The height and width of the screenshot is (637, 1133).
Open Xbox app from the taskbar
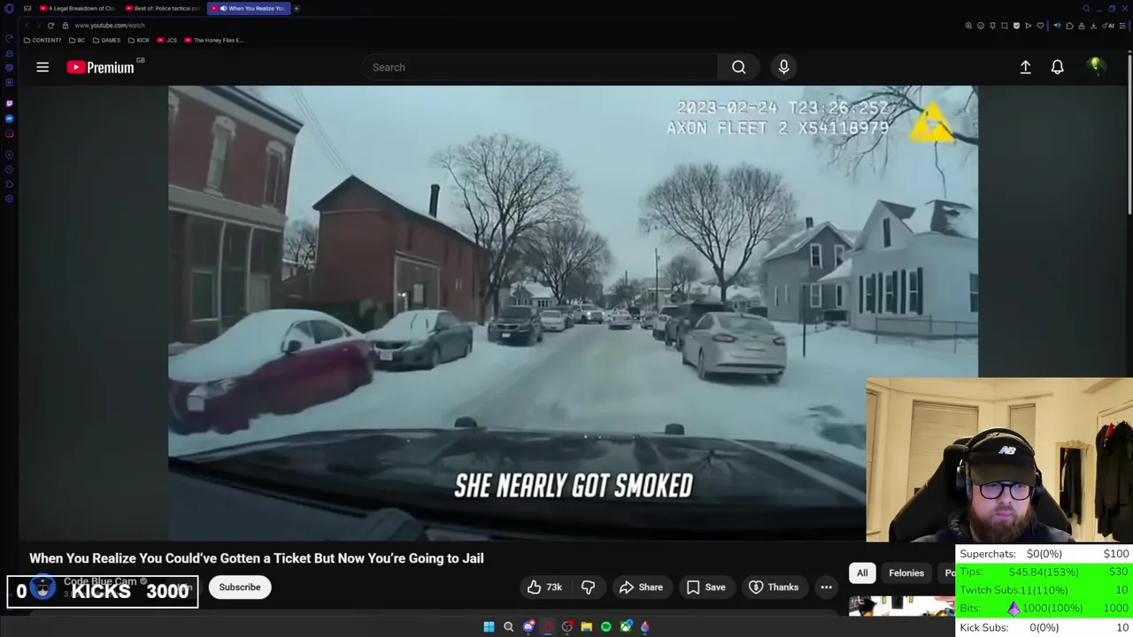(626, 626)
